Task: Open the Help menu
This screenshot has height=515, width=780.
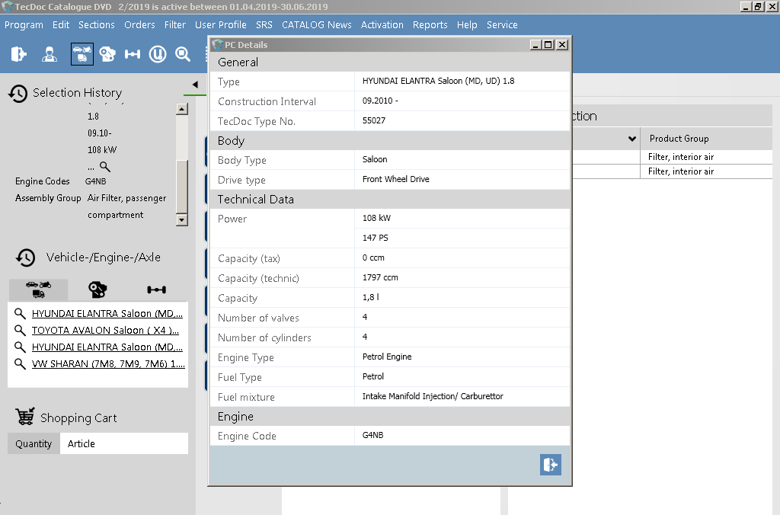Action: pos(467,25)
